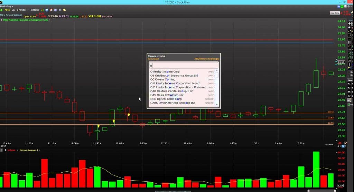Open the Black Grey layout dropdown

pos(7,6)
